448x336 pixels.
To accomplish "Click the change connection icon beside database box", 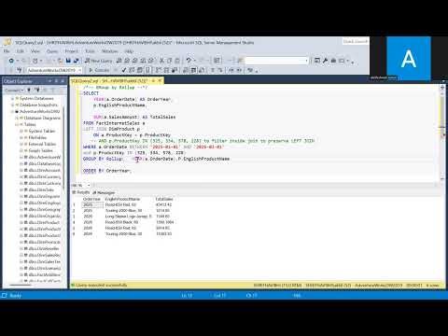I will tap(20, 70).
